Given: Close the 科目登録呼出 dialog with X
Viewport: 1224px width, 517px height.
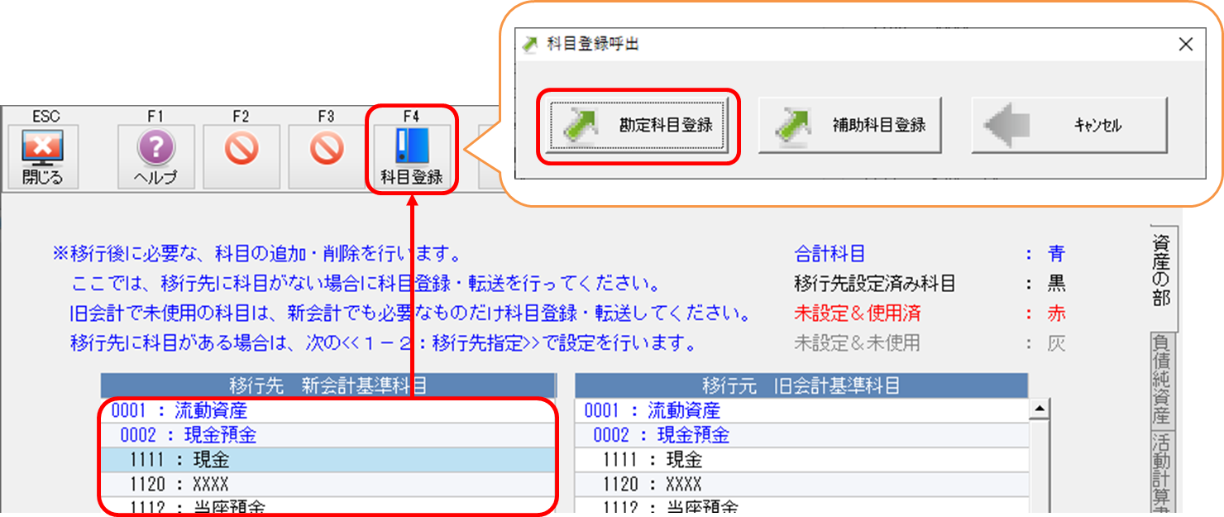Looking at the screenshot, I should 1185,45.
